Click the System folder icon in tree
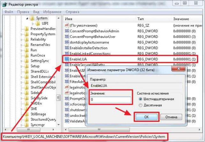205x142 pixels. point(32,18)
